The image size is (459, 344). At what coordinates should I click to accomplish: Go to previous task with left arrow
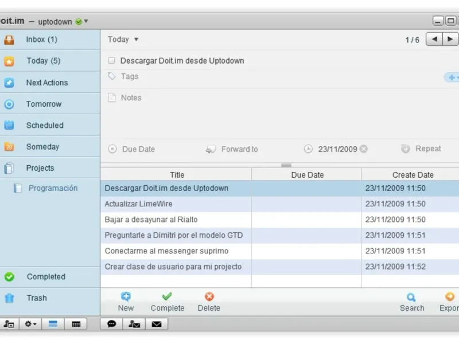pos(434,39)
